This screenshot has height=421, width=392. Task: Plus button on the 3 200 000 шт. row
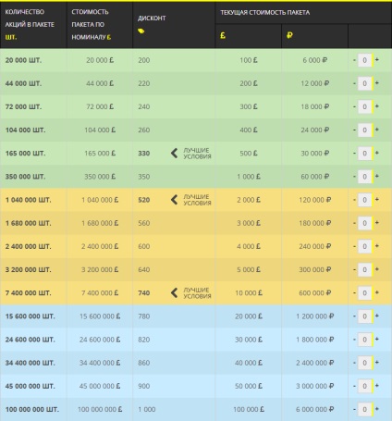coord(377,269)
